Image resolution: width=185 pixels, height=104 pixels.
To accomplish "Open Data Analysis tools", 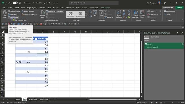I will (170, 11).
